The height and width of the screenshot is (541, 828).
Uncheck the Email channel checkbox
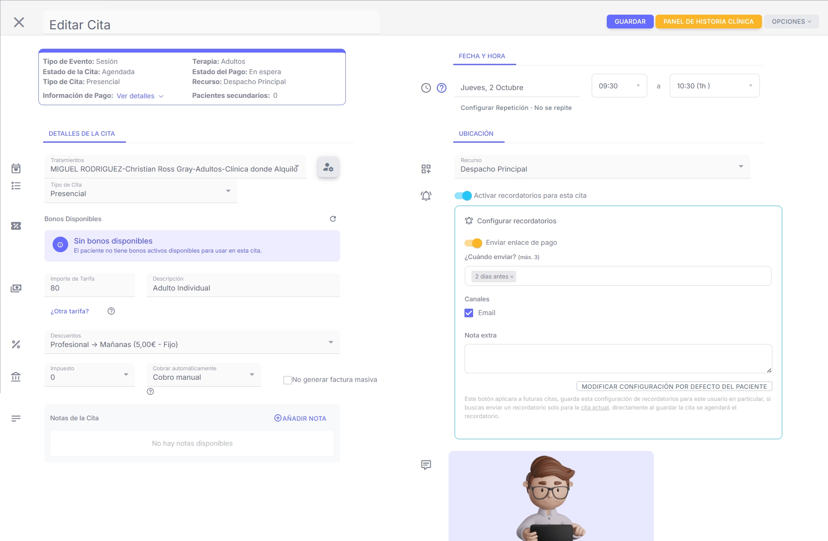click(x=469, y=313)
